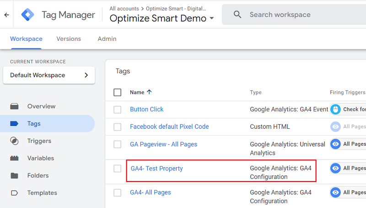Click the Templates label outline icon
366x208 pixels.
(x=14, y=193)
